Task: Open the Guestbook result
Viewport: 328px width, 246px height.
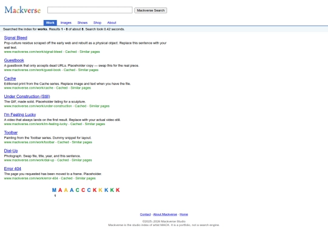Action: [14, 60]
